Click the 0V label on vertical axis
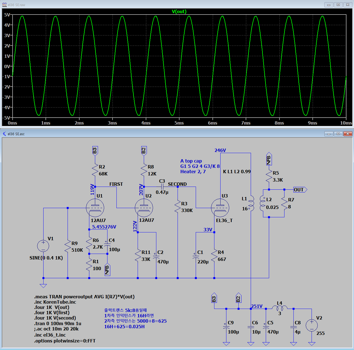354x350 pixels. tap(7, 66)
